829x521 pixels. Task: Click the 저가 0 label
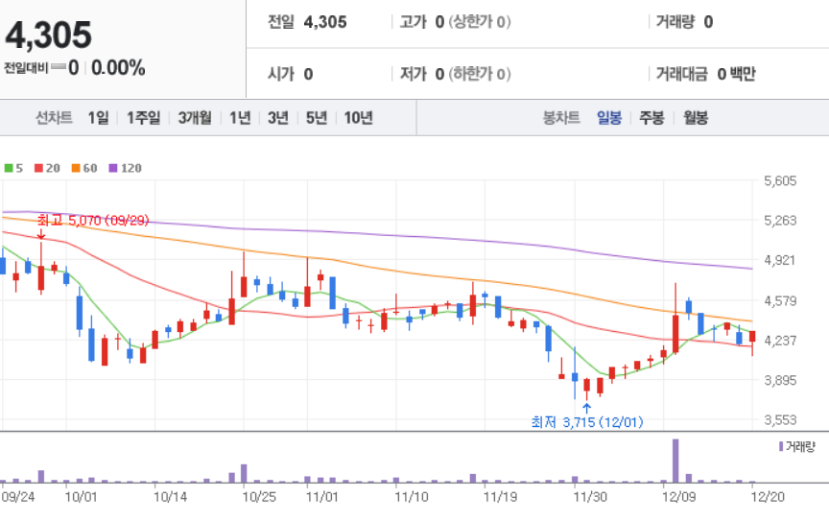[421, 74]
